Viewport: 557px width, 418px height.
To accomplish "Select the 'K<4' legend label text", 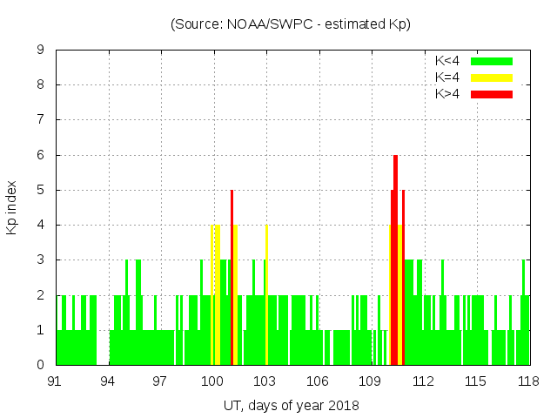I will tap(448, 61).
